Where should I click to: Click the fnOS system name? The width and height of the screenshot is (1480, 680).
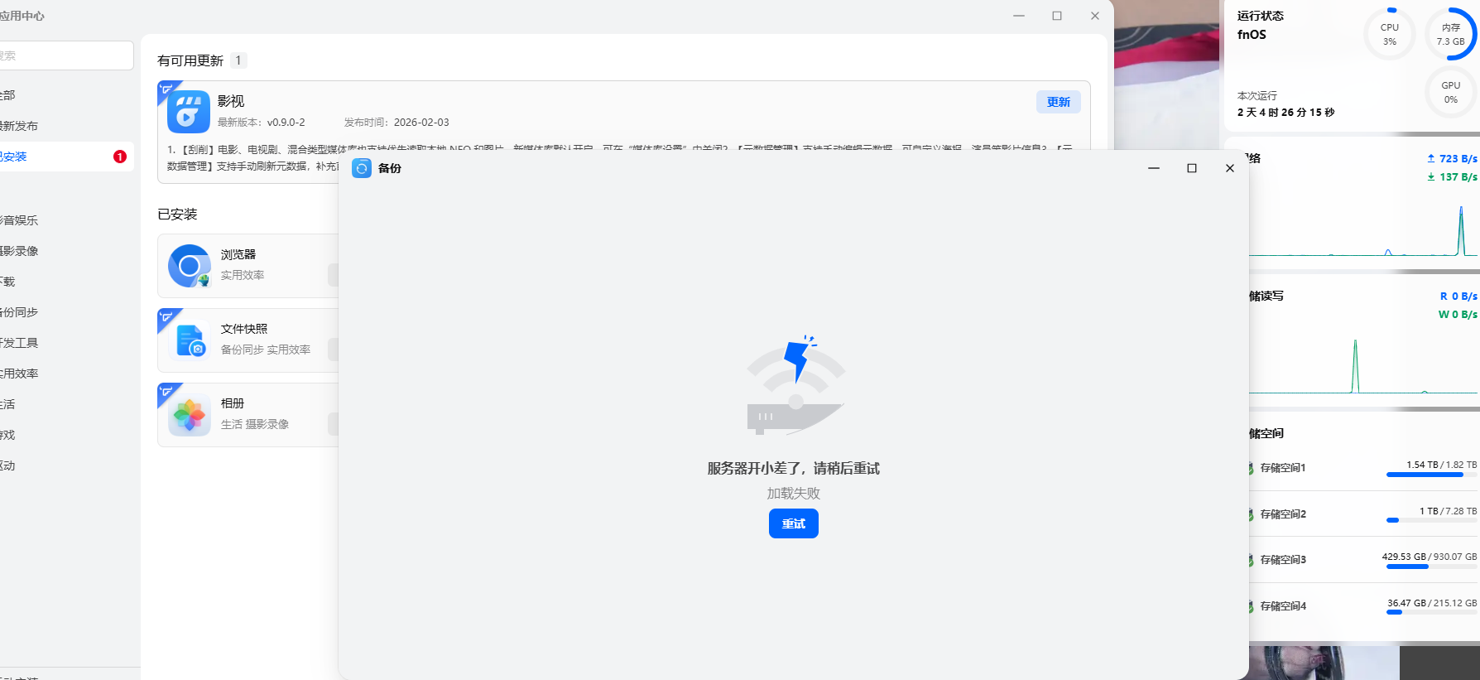1252,34
